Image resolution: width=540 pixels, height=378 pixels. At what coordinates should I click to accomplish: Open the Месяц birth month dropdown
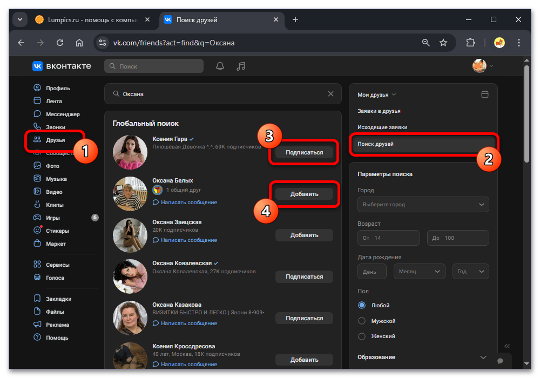[x=420, y=271]
